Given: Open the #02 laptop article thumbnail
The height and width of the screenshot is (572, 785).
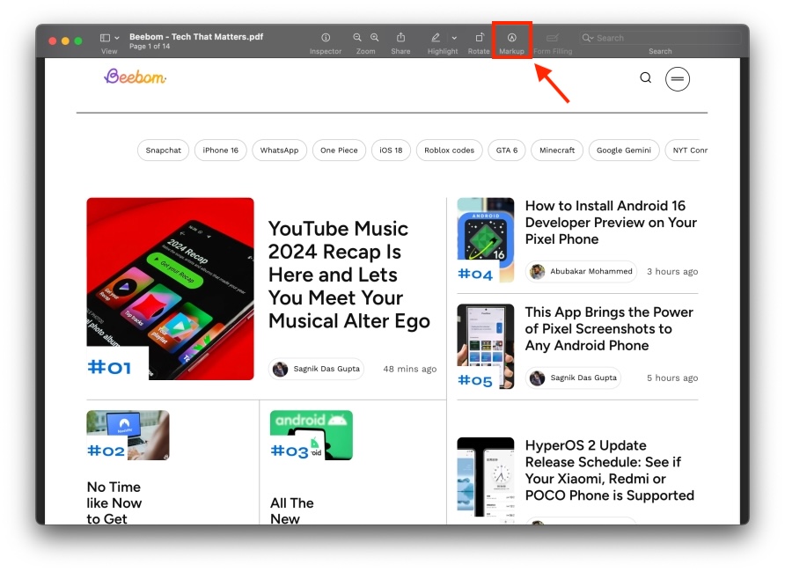Looking at the screenshot, I should 128,436.
